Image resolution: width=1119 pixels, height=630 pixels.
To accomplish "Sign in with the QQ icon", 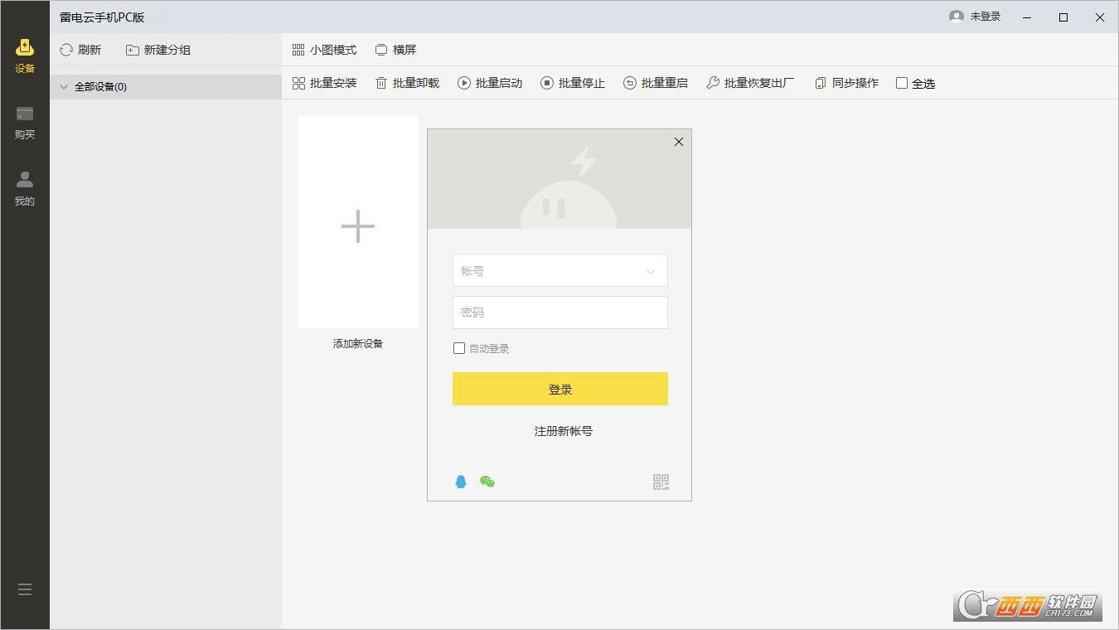I will [461, 481].
